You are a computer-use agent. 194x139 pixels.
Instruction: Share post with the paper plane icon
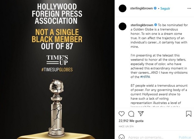point(141,114)
